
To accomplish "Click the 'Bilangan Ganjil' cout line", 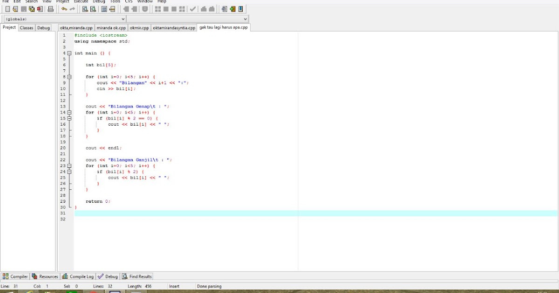I will tap(129, 160).
